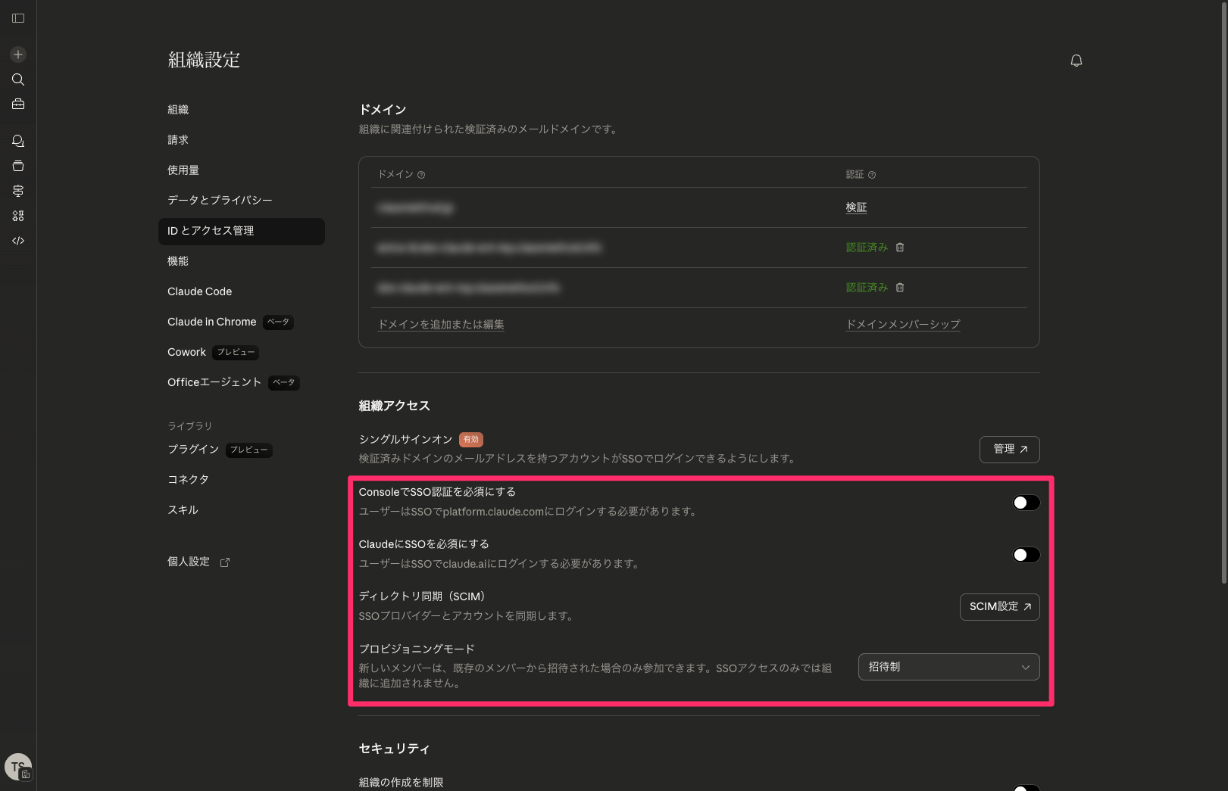This screenshot has height=791, width=1228.
Task: Open the chats bubble icon
Action: click(x=18, y=141)
